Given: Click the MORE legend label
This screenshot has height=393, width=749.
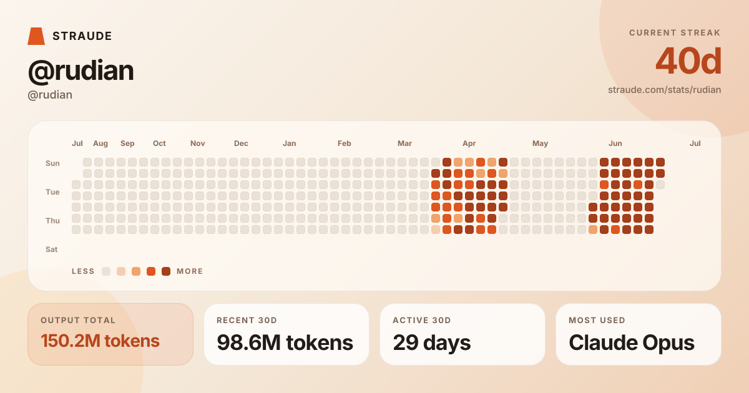Looking at the screenshot, I should 190,271.
